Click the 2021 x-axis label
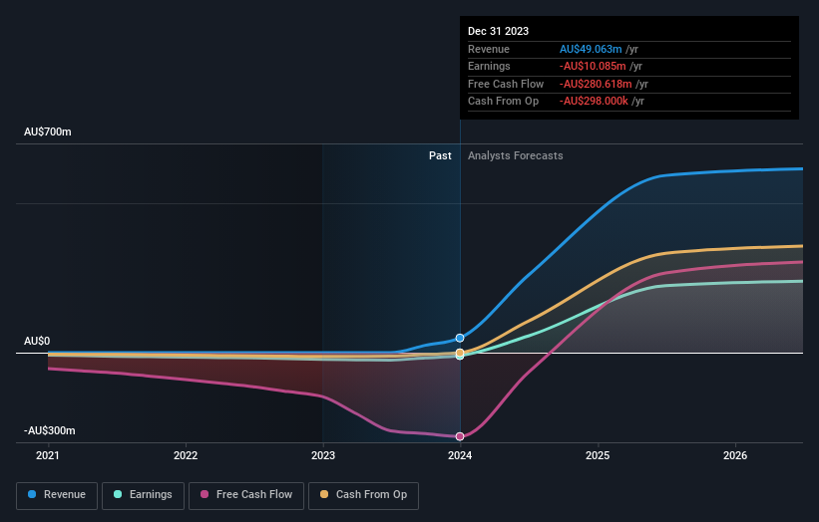Image resolution: width=819 pixels, height=522 pixels. click(48, 456)
